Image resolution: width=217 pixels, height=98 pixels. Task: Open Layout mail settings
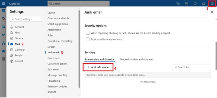(51, 13)
